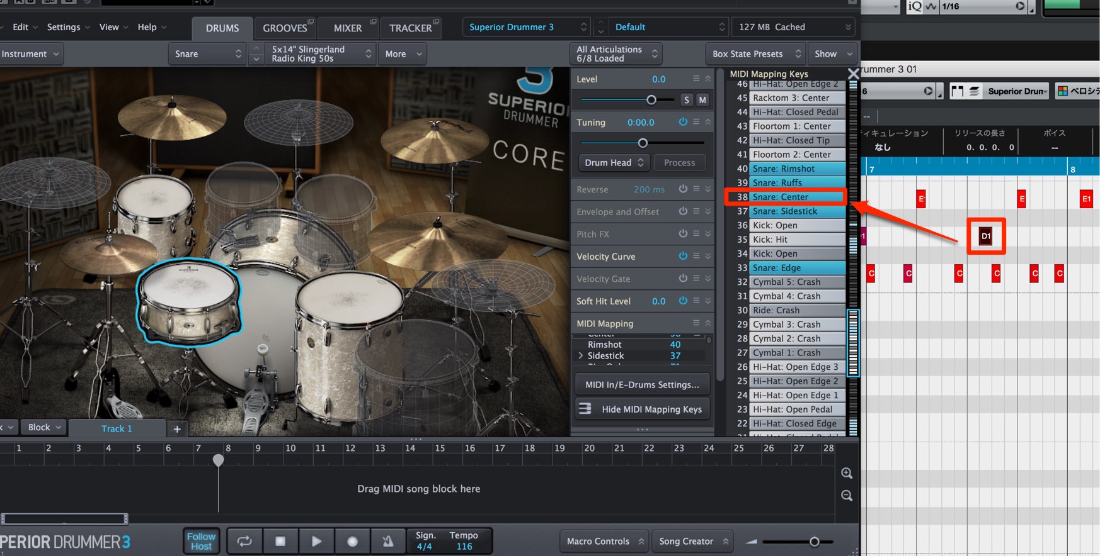Open the Reverse section menu icon

coord(696,189)
